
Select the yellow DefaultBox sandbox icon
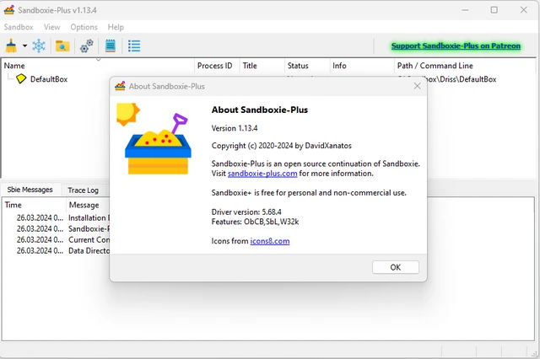21,78
